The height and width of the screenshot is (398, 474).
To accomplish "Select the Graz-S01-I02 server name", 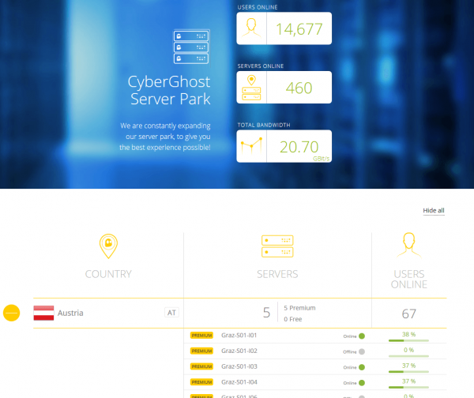I will coord(239,351).
